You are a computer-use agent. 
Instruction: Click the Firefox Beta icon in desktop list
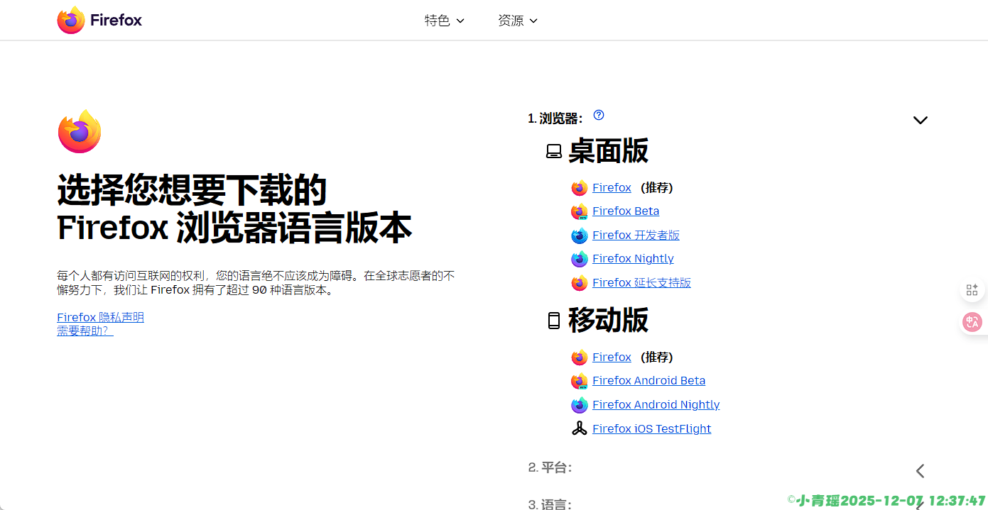pyautogui.click(x=580, y=211)
